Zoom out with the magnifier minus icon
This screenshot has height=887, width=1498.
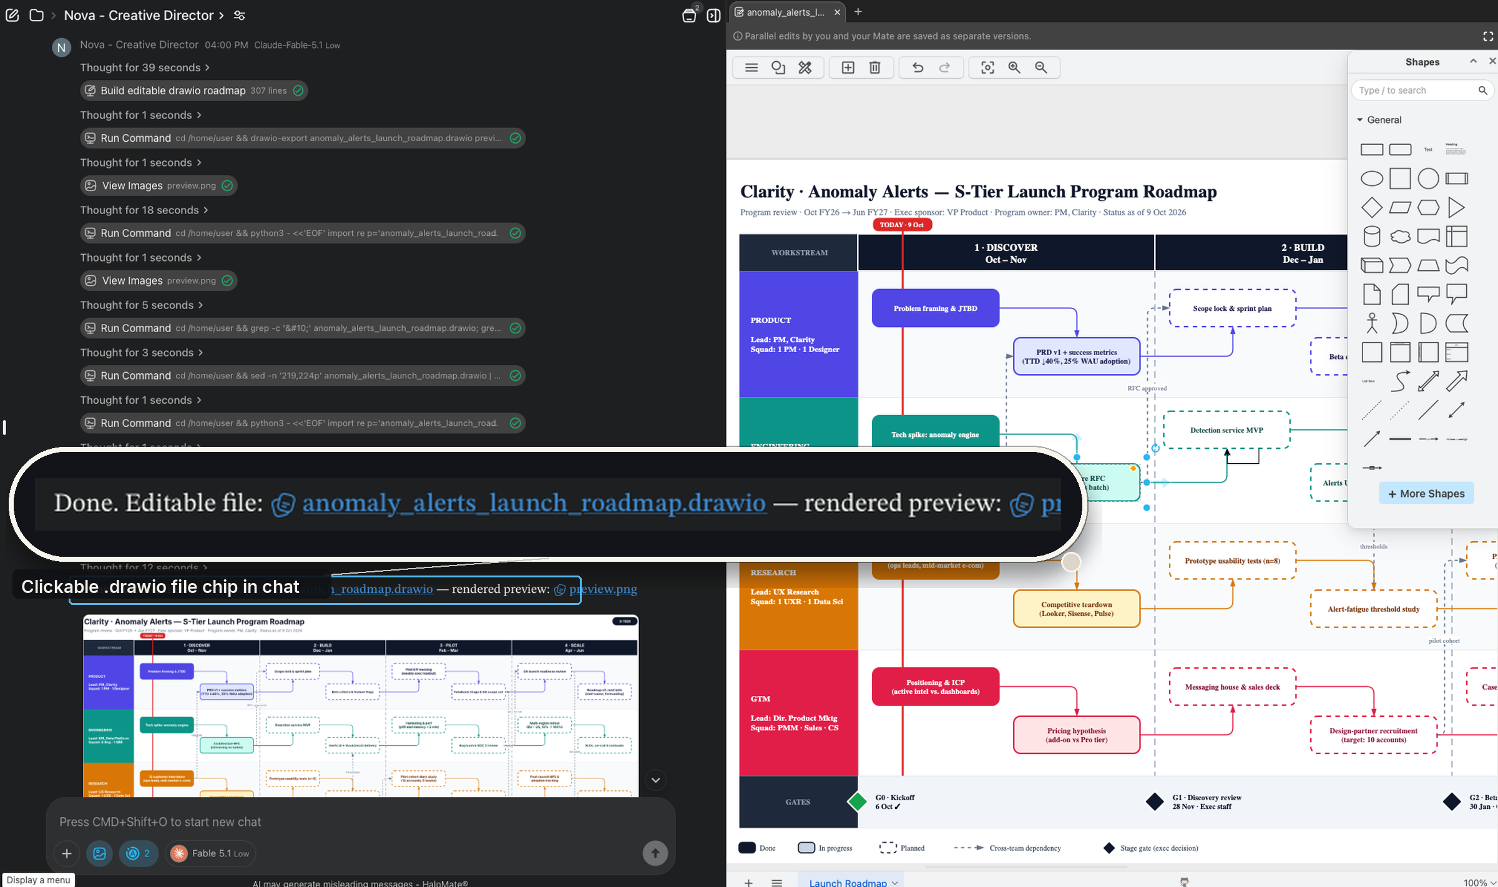tap(1041, 67)
